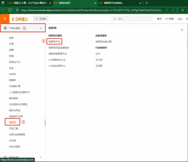188x162 pixels.
Task: Open the IoT安全运营中心 link
Action: click(x=57, y=66)
